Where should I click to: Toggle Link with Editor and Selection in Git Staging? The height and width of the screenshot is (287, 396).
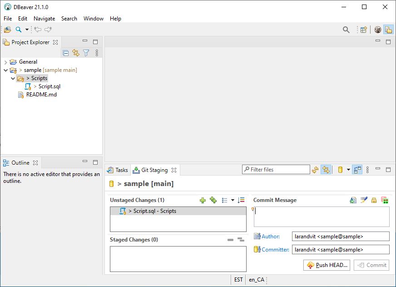pos(326,170)
